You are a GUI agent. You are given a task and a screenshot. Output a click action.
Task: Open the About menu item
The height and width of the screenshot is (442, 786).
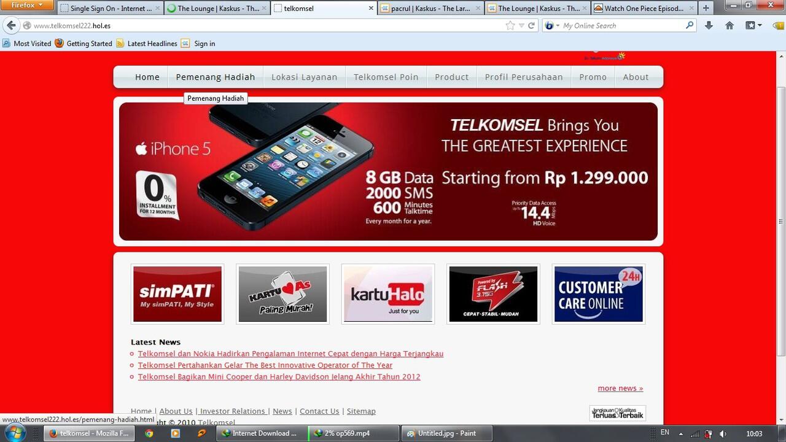click(x=636, y=77)
